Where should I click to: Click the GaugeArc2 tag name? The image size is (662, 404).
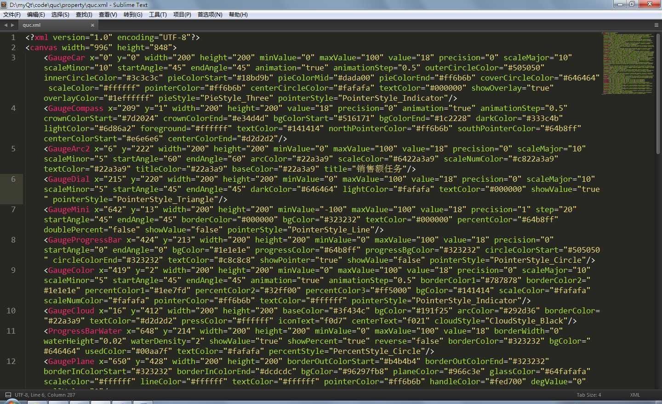(69, 149)
